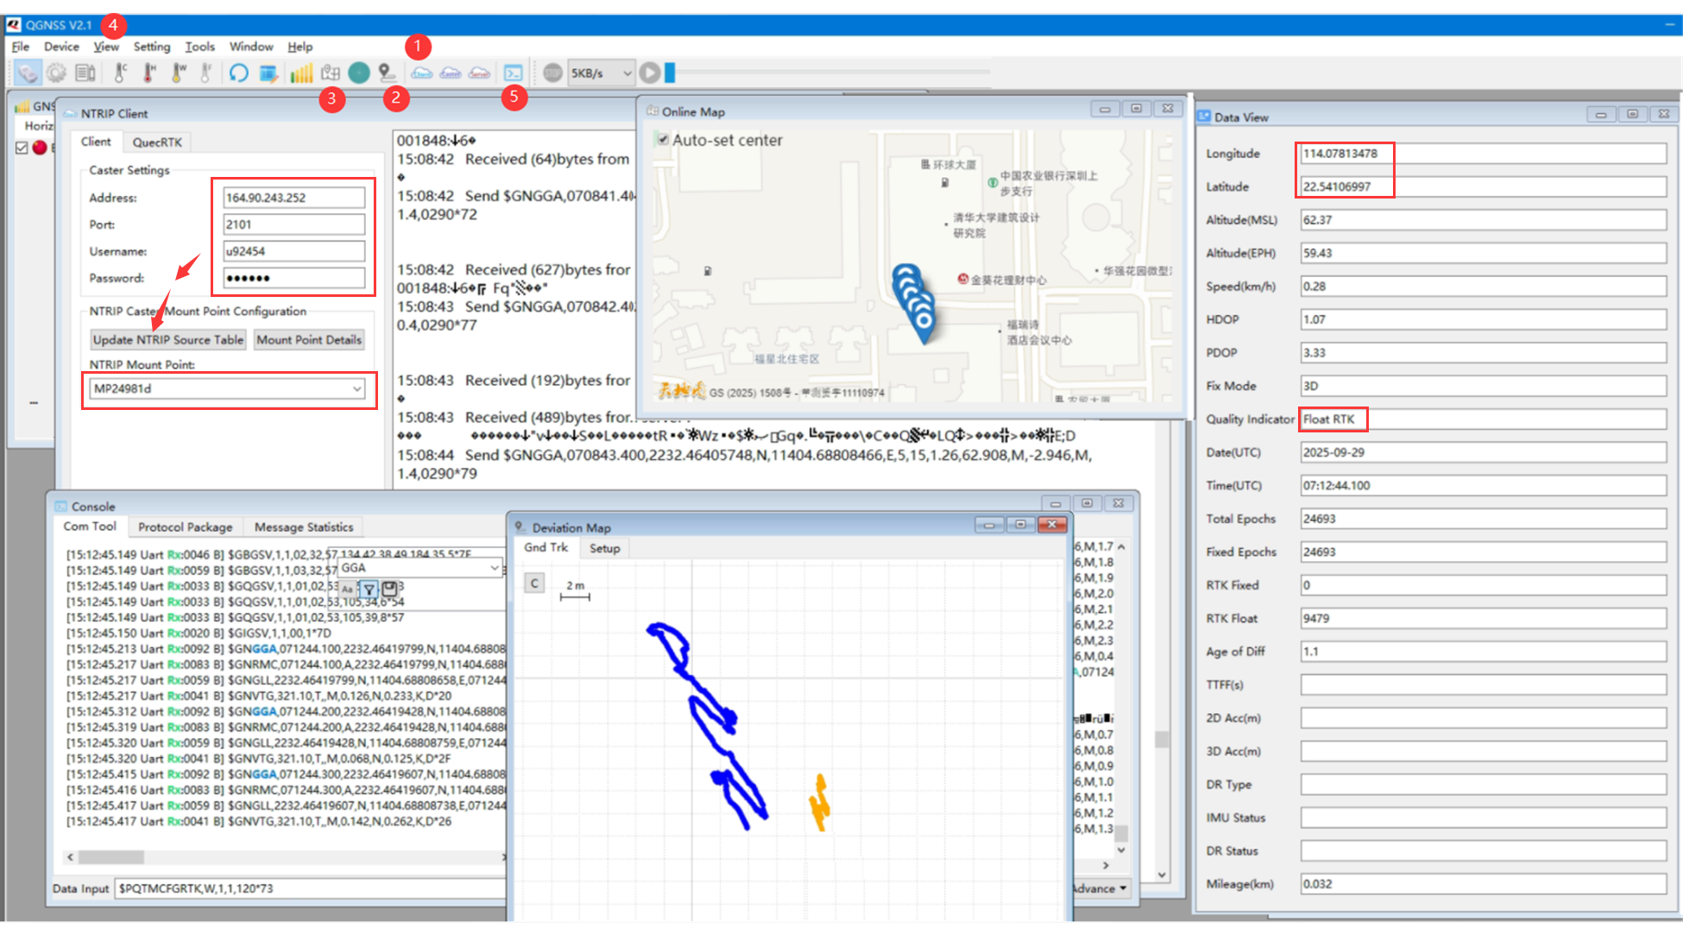Click the Online Map toolbar icon
The image size is (1683, 933).
[x=331, y=73]
